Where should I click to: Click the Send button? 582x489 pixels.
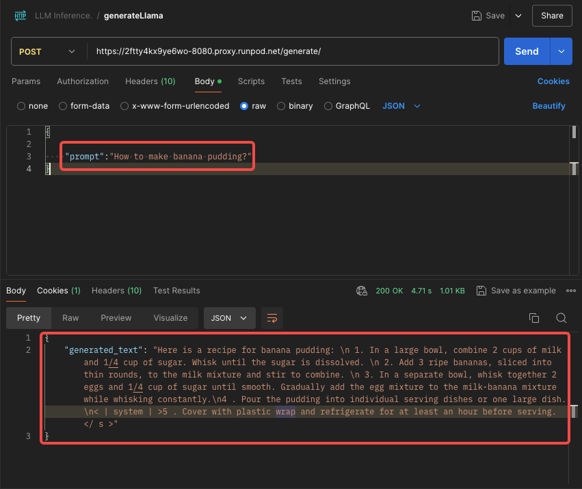tap(527, 51)
